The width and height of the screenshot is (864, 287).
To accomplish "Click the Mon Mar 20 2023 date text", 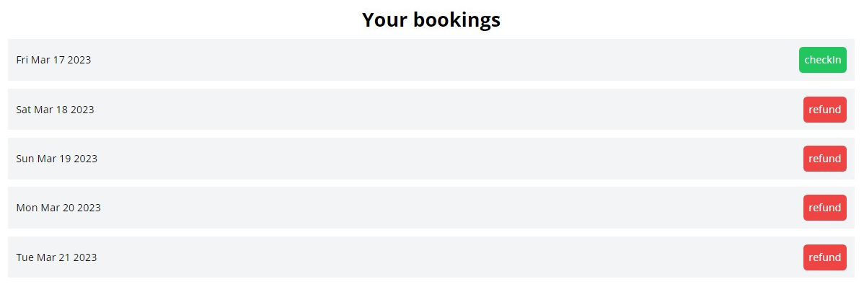I will (58, 208).
